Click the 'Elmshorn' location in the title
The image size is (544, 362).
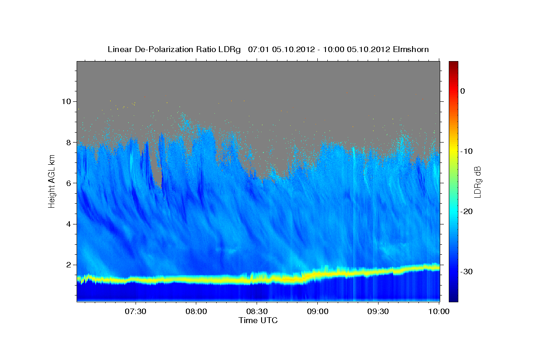(x=411, y=49)
